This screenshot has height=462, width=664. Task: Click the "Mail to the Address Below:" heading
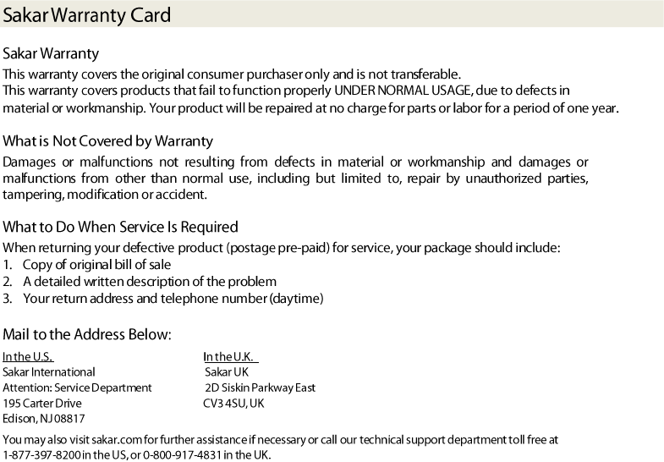point(87,334)
